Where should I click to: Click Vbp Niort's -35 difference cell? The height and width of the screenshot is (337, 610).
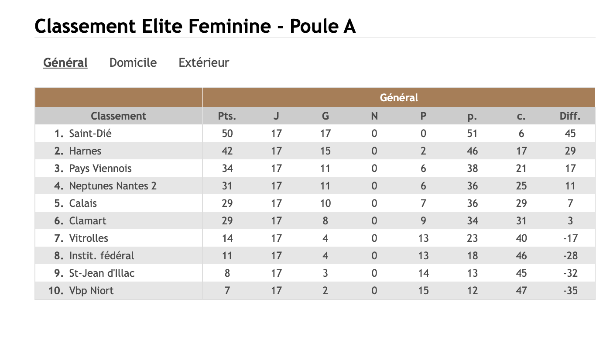570,291
